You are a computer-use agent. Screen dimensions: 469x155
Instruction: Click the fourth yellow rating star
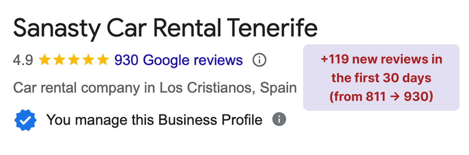point(88,60)
